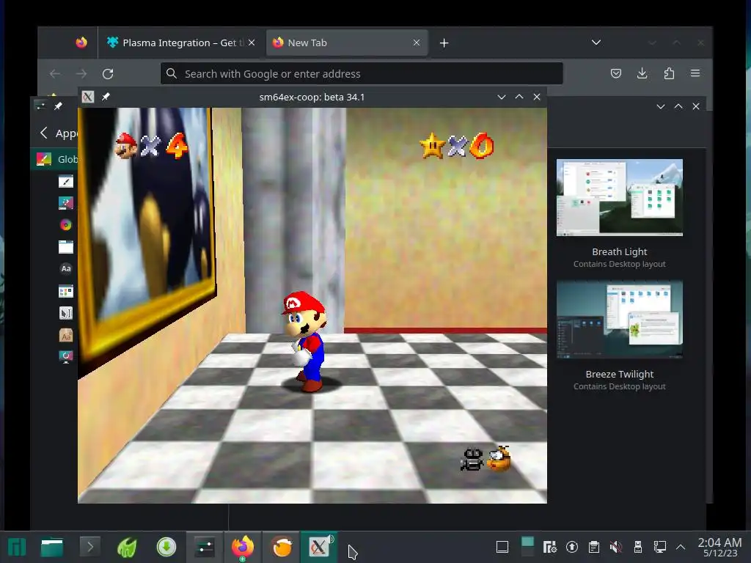Go back from Appearance in System Settings
Screen dimensions: 751x563
[43, 133]
